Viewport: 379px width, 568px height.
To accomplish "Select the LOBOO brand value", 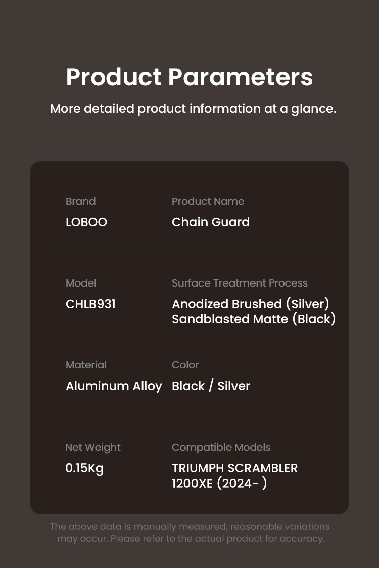I will pos(86,222).
